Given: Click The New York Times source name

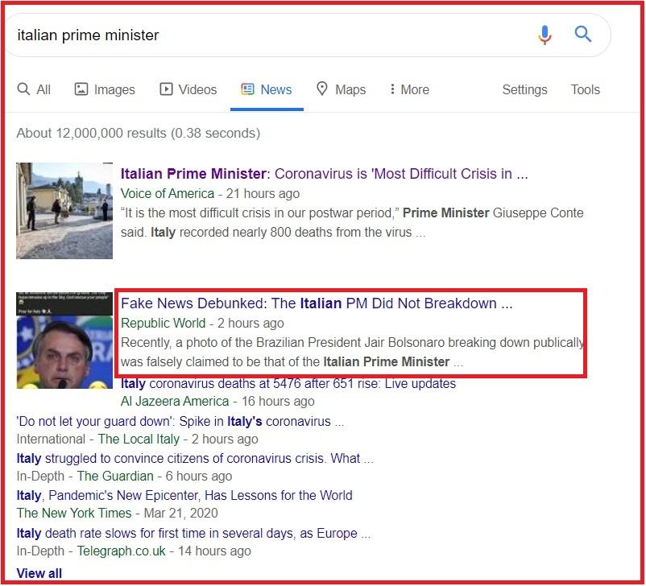Looking at the screenshot, I should 74,513.
